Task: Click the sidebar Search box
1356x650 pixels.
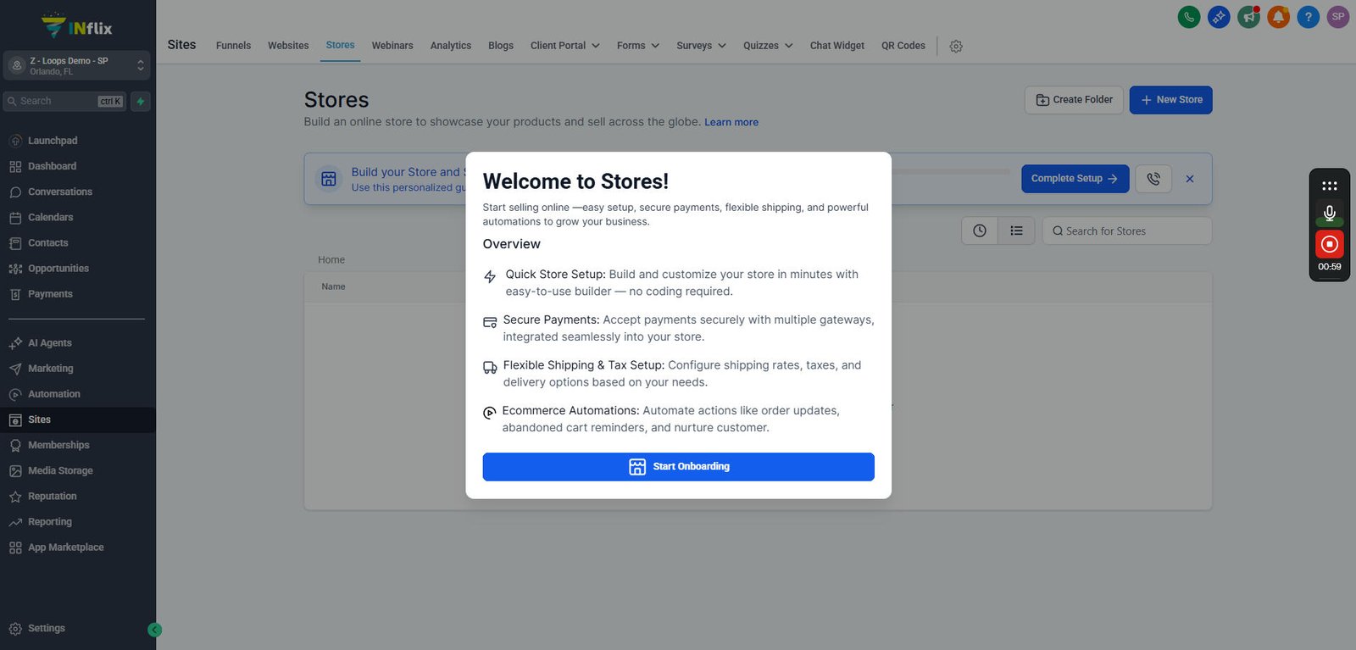Action: pos(65,102)
